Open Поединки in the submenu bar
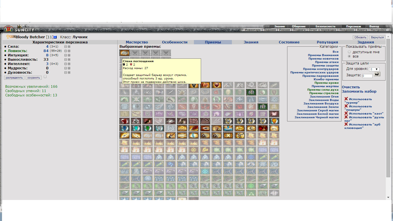This screenshot has height=221, width=393. point(346,30)
